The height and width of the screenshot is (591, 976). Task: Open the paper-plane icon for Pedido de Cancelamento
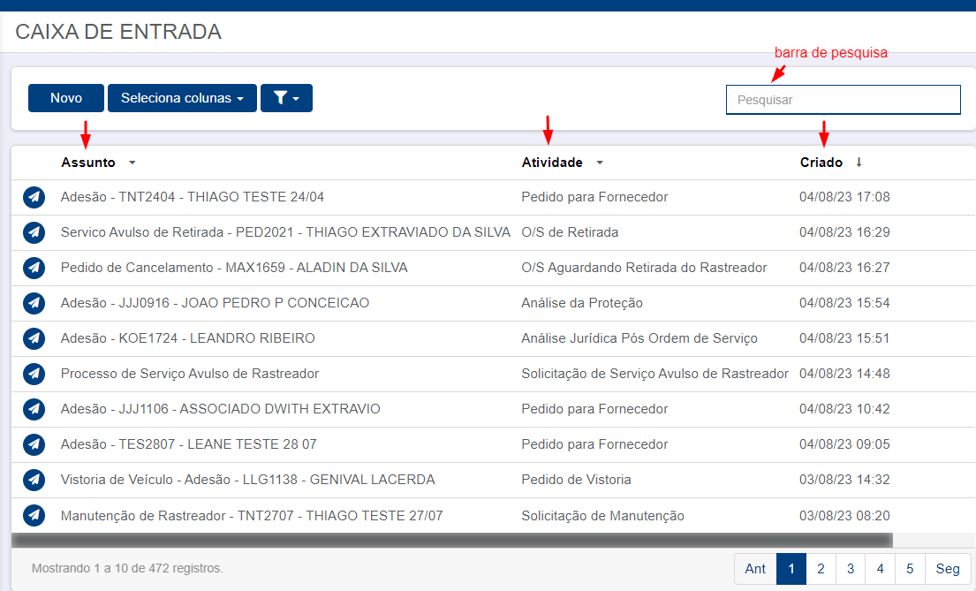click(x=34, y=268)
